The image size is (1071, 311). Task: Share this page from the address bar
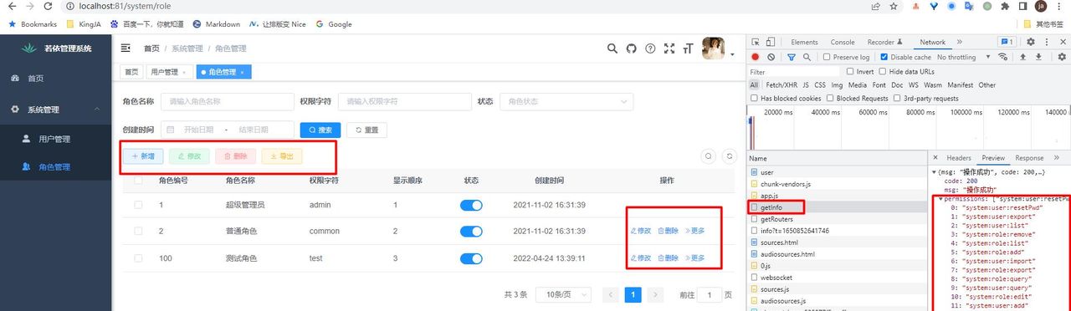tap(875, 6)
